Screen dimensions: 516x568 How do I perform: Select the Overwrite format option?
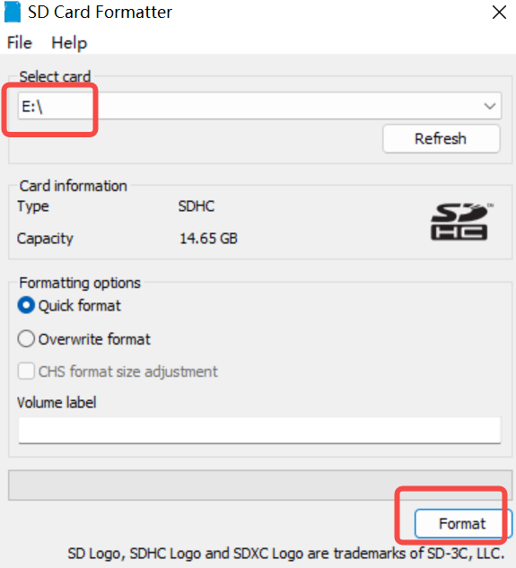coord(26,338)
